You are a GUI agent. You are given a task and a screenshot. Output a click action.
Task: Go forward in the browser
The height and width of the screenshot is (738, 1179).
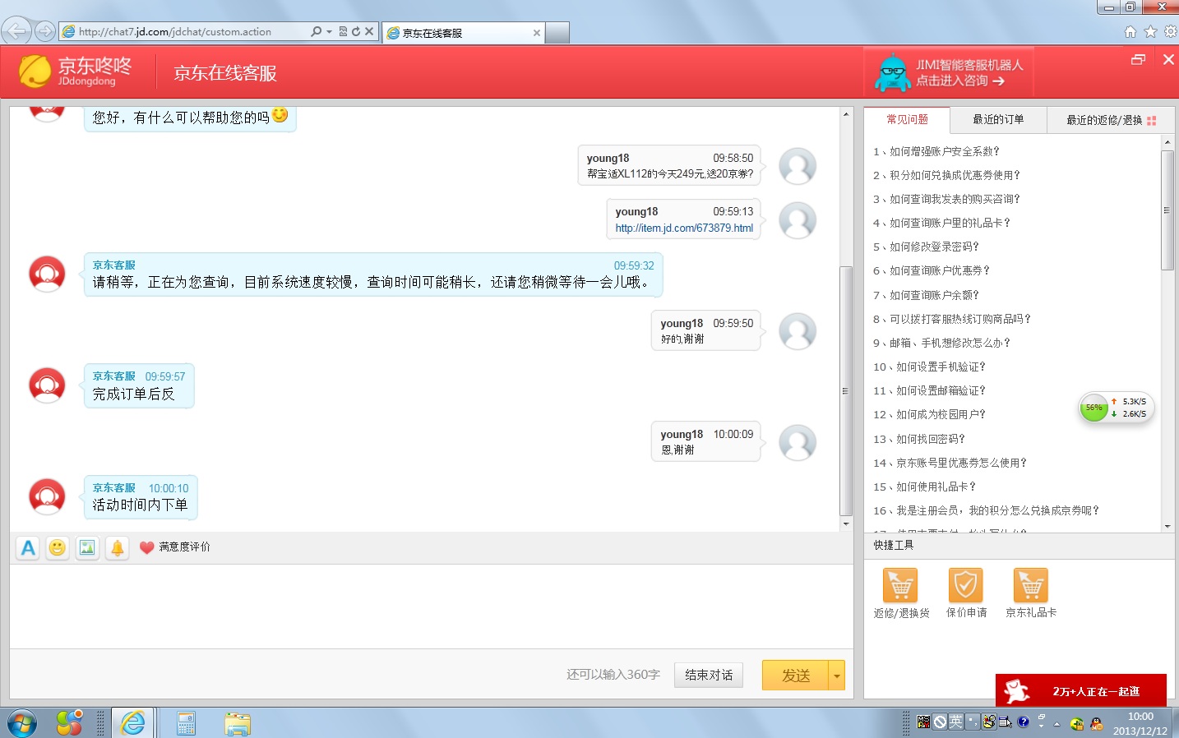[x=45, y=31]
